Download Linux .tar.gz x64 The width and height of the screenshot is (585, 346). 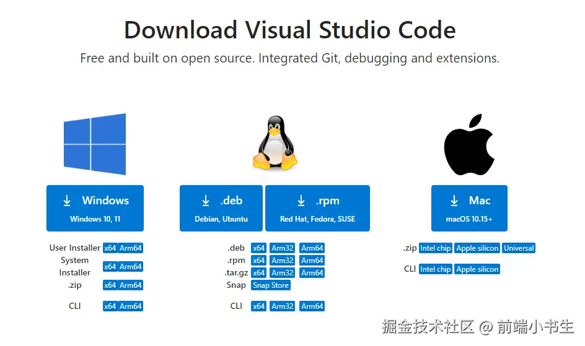[258, 272]
